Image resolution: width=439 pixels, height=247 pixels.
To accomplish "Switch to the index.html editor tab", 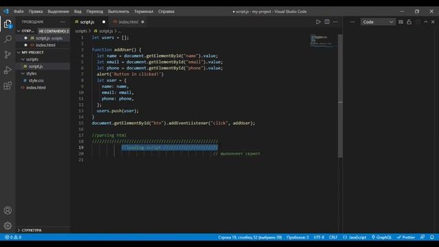I will pos(128,22).
